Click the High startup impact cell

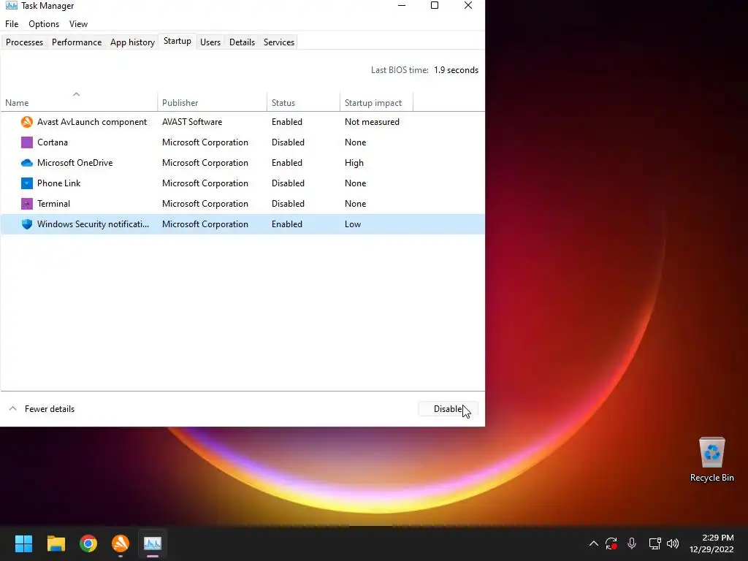(354, 163)
